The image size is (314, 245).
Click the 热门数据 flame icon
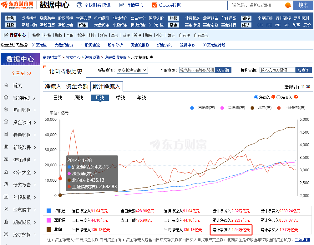click(x=6, y=110)
